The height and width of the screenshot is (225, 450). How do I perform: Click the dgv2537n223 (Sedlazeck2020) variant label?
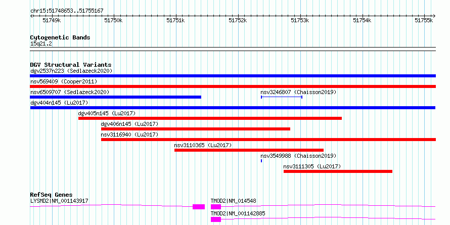coord(71,71)
